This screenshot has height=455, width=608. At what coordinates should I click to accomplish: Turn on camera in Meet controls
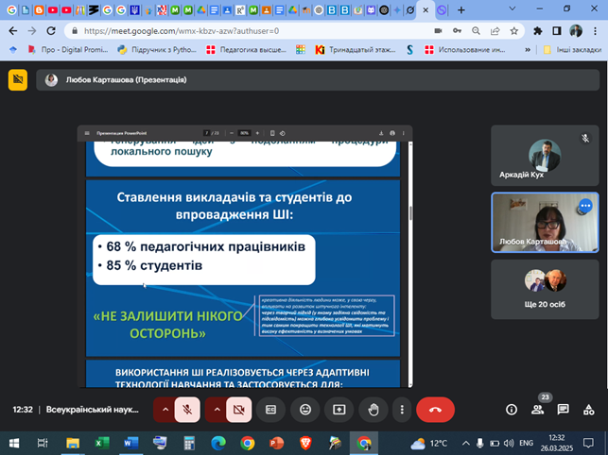coord(238,410)
